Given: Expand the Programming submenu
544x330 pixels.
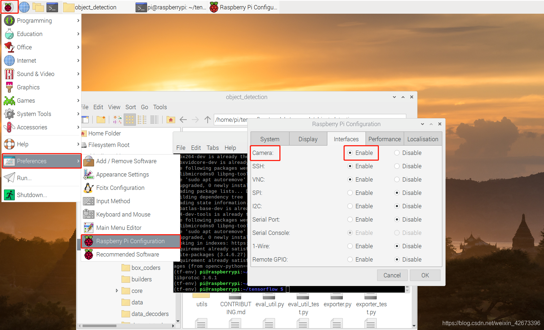Looking at the screenshot, I should pyautogui.click(x=41, y=21).
